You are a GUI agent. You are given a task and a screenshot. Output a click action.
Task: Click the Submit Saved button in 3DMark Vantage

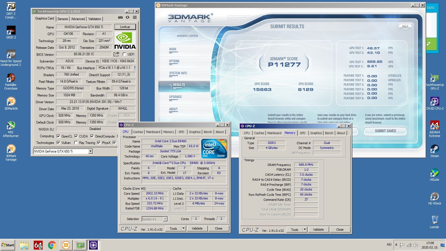[x=385, y=131]
